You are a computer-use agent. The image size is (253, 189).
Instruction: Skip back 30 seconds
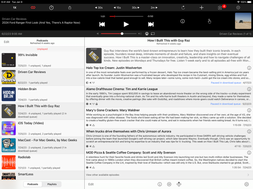[99, 8]
